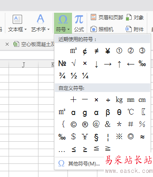Screen dimensions: 153x177
Task: Open the 文本框 text box dropdown
Action: (x=17, y=23)
